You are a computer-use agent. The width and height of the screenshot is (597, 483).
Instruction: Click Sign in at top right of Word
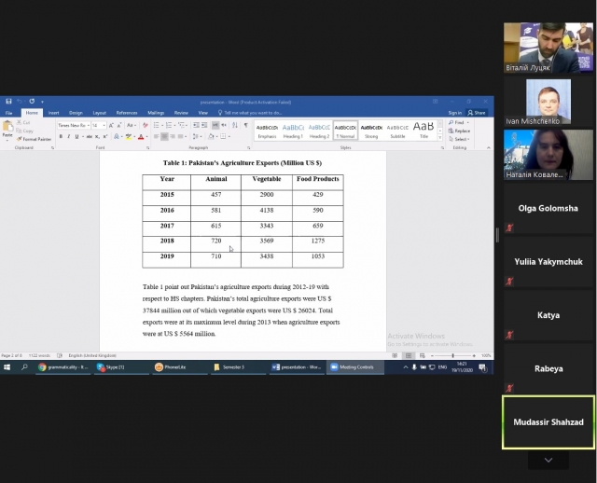point(455,112)
